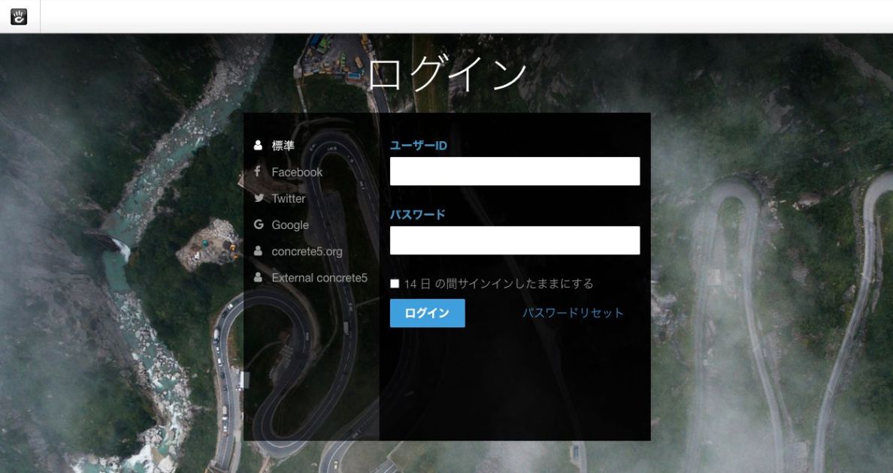Select the External concrete5 text label
The height and width of the screenshot is (473, 893).
(319, 278)
